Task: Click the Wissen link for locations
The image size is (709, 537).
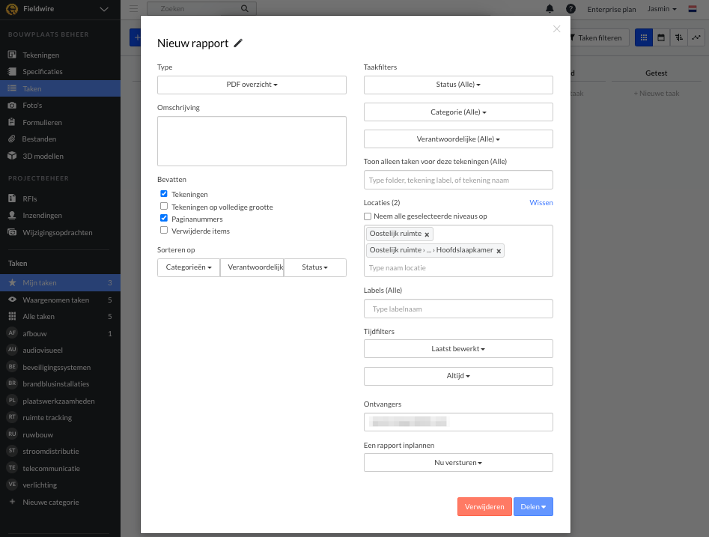Action: (x=541, y=203)
